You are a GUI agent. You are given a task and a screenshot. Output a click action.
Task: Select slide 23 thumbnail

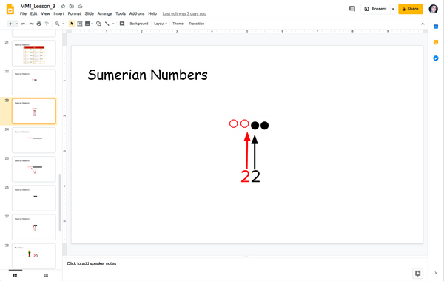click(34, 111)
